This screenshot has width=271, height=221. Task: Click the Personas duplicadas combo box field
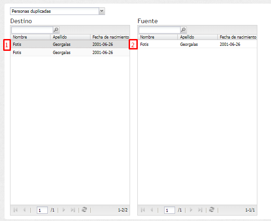(x=55, y=11)
